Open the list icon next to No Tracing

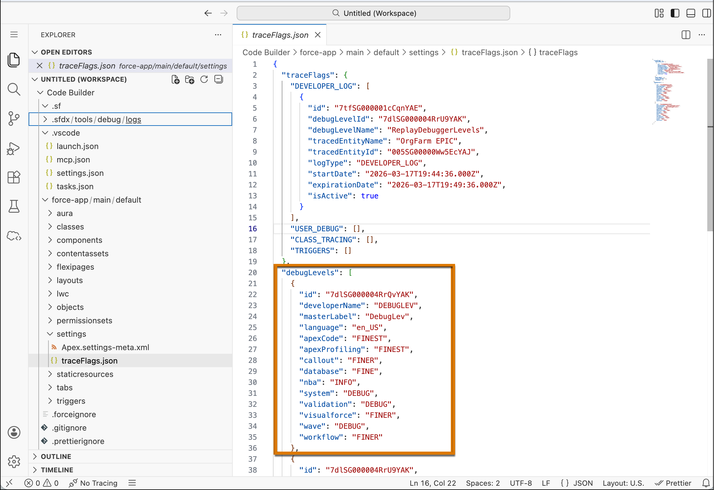(x=132, y=483)
